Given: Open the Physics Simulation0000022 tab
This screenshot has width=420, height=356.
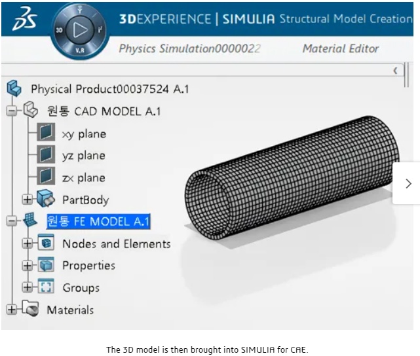Looking at the screenshot, I should click(189, 48).
